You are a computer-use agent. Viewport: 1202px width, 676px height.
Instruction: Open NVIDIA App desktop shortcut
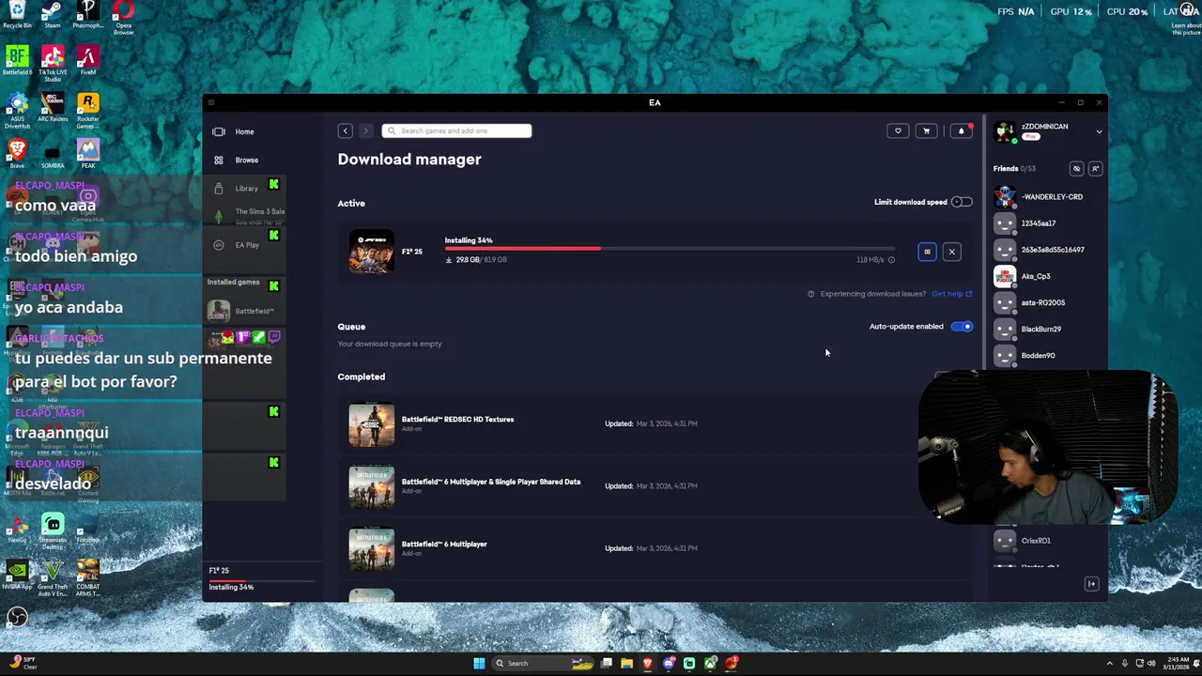(x=17, y=575)
